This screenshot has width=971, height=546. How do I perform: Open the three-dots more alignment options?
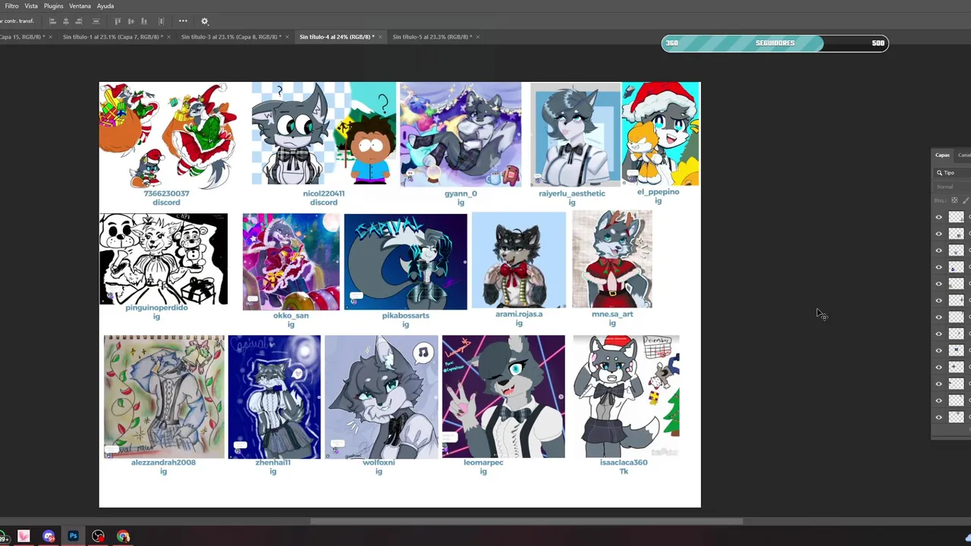pyautogui.click(x=183, y=21)
